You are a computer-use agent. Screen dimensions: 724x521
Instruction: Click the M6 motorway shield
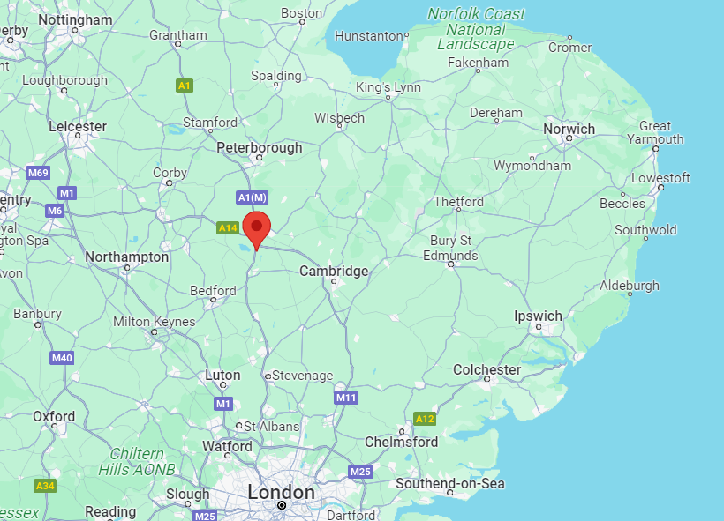[55, 212]
